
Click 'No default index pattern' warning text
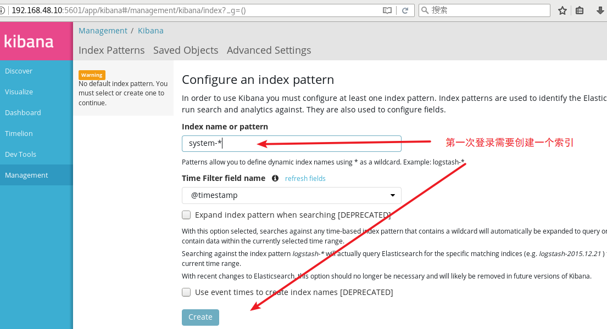point(123,93)
